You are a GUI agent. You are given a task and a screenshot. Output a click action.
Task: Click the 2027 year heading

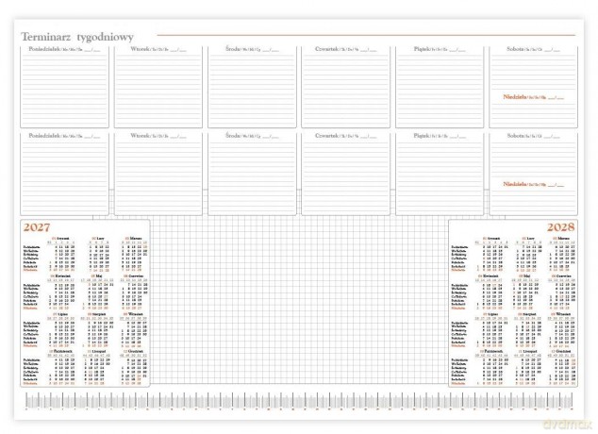point(37,227)
